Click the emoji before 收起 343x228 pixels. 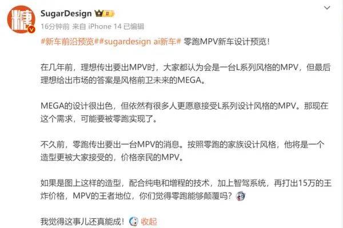coord(134,222)
